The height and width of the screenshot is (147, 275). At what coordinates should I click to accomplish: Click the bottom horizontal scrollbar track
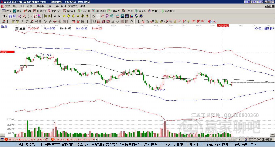click(x=168, y=140)
